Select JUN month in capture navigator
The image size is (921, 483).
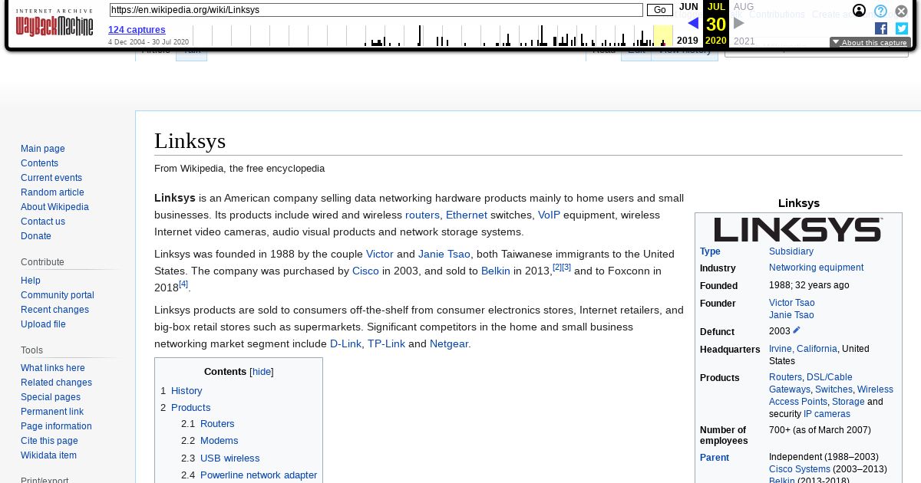pyautogui.click(x=688, y=7)
